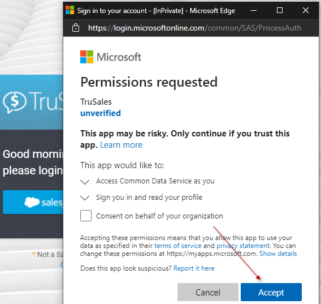Minimize the sign-in window
Image resolution: width=321 pixels, height=304 pixels.
pyautogui.click(x=254, y=10)
